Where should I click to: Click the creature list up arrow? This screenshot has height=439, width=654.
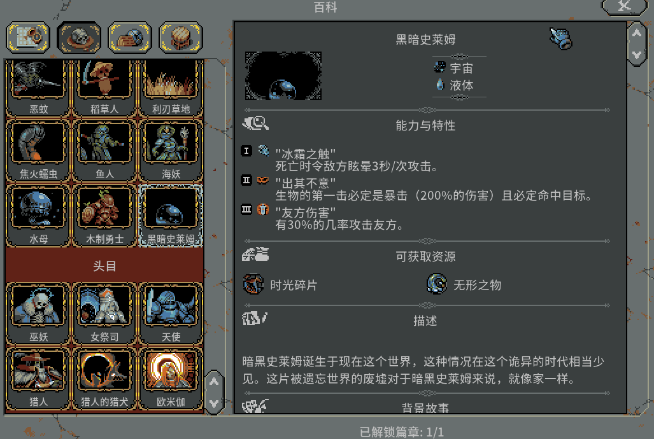214,381
